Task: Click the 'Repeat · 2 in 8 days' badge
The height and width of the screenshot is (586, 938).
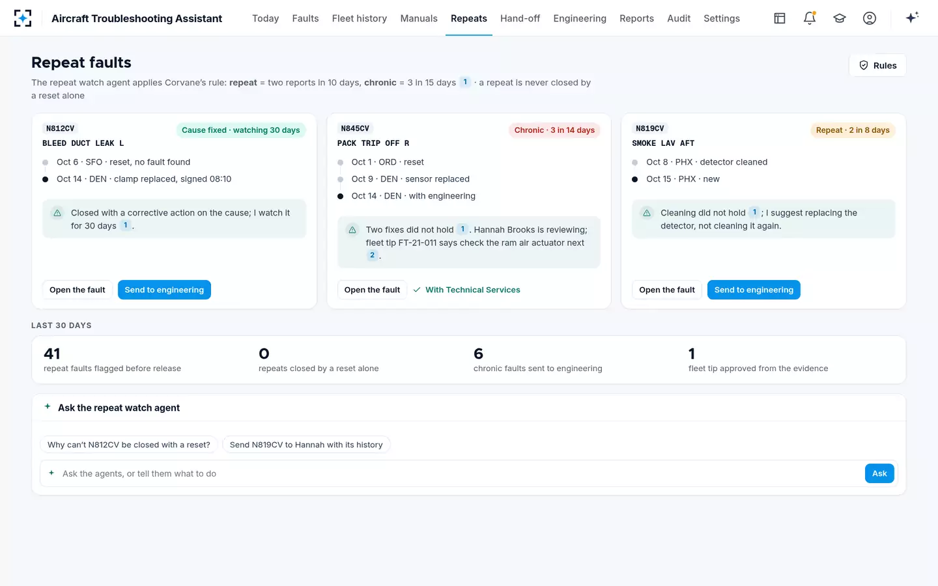Action: click(x=853, y=130)
